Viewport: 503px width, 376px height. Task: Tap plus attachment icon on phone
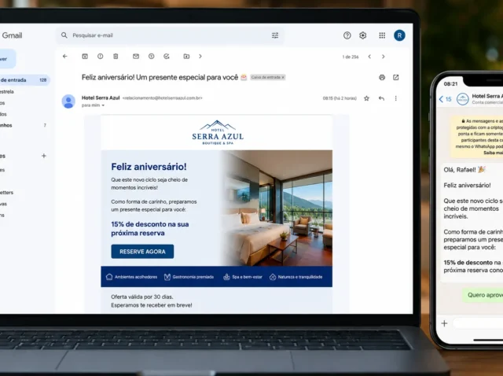point(444,323)
